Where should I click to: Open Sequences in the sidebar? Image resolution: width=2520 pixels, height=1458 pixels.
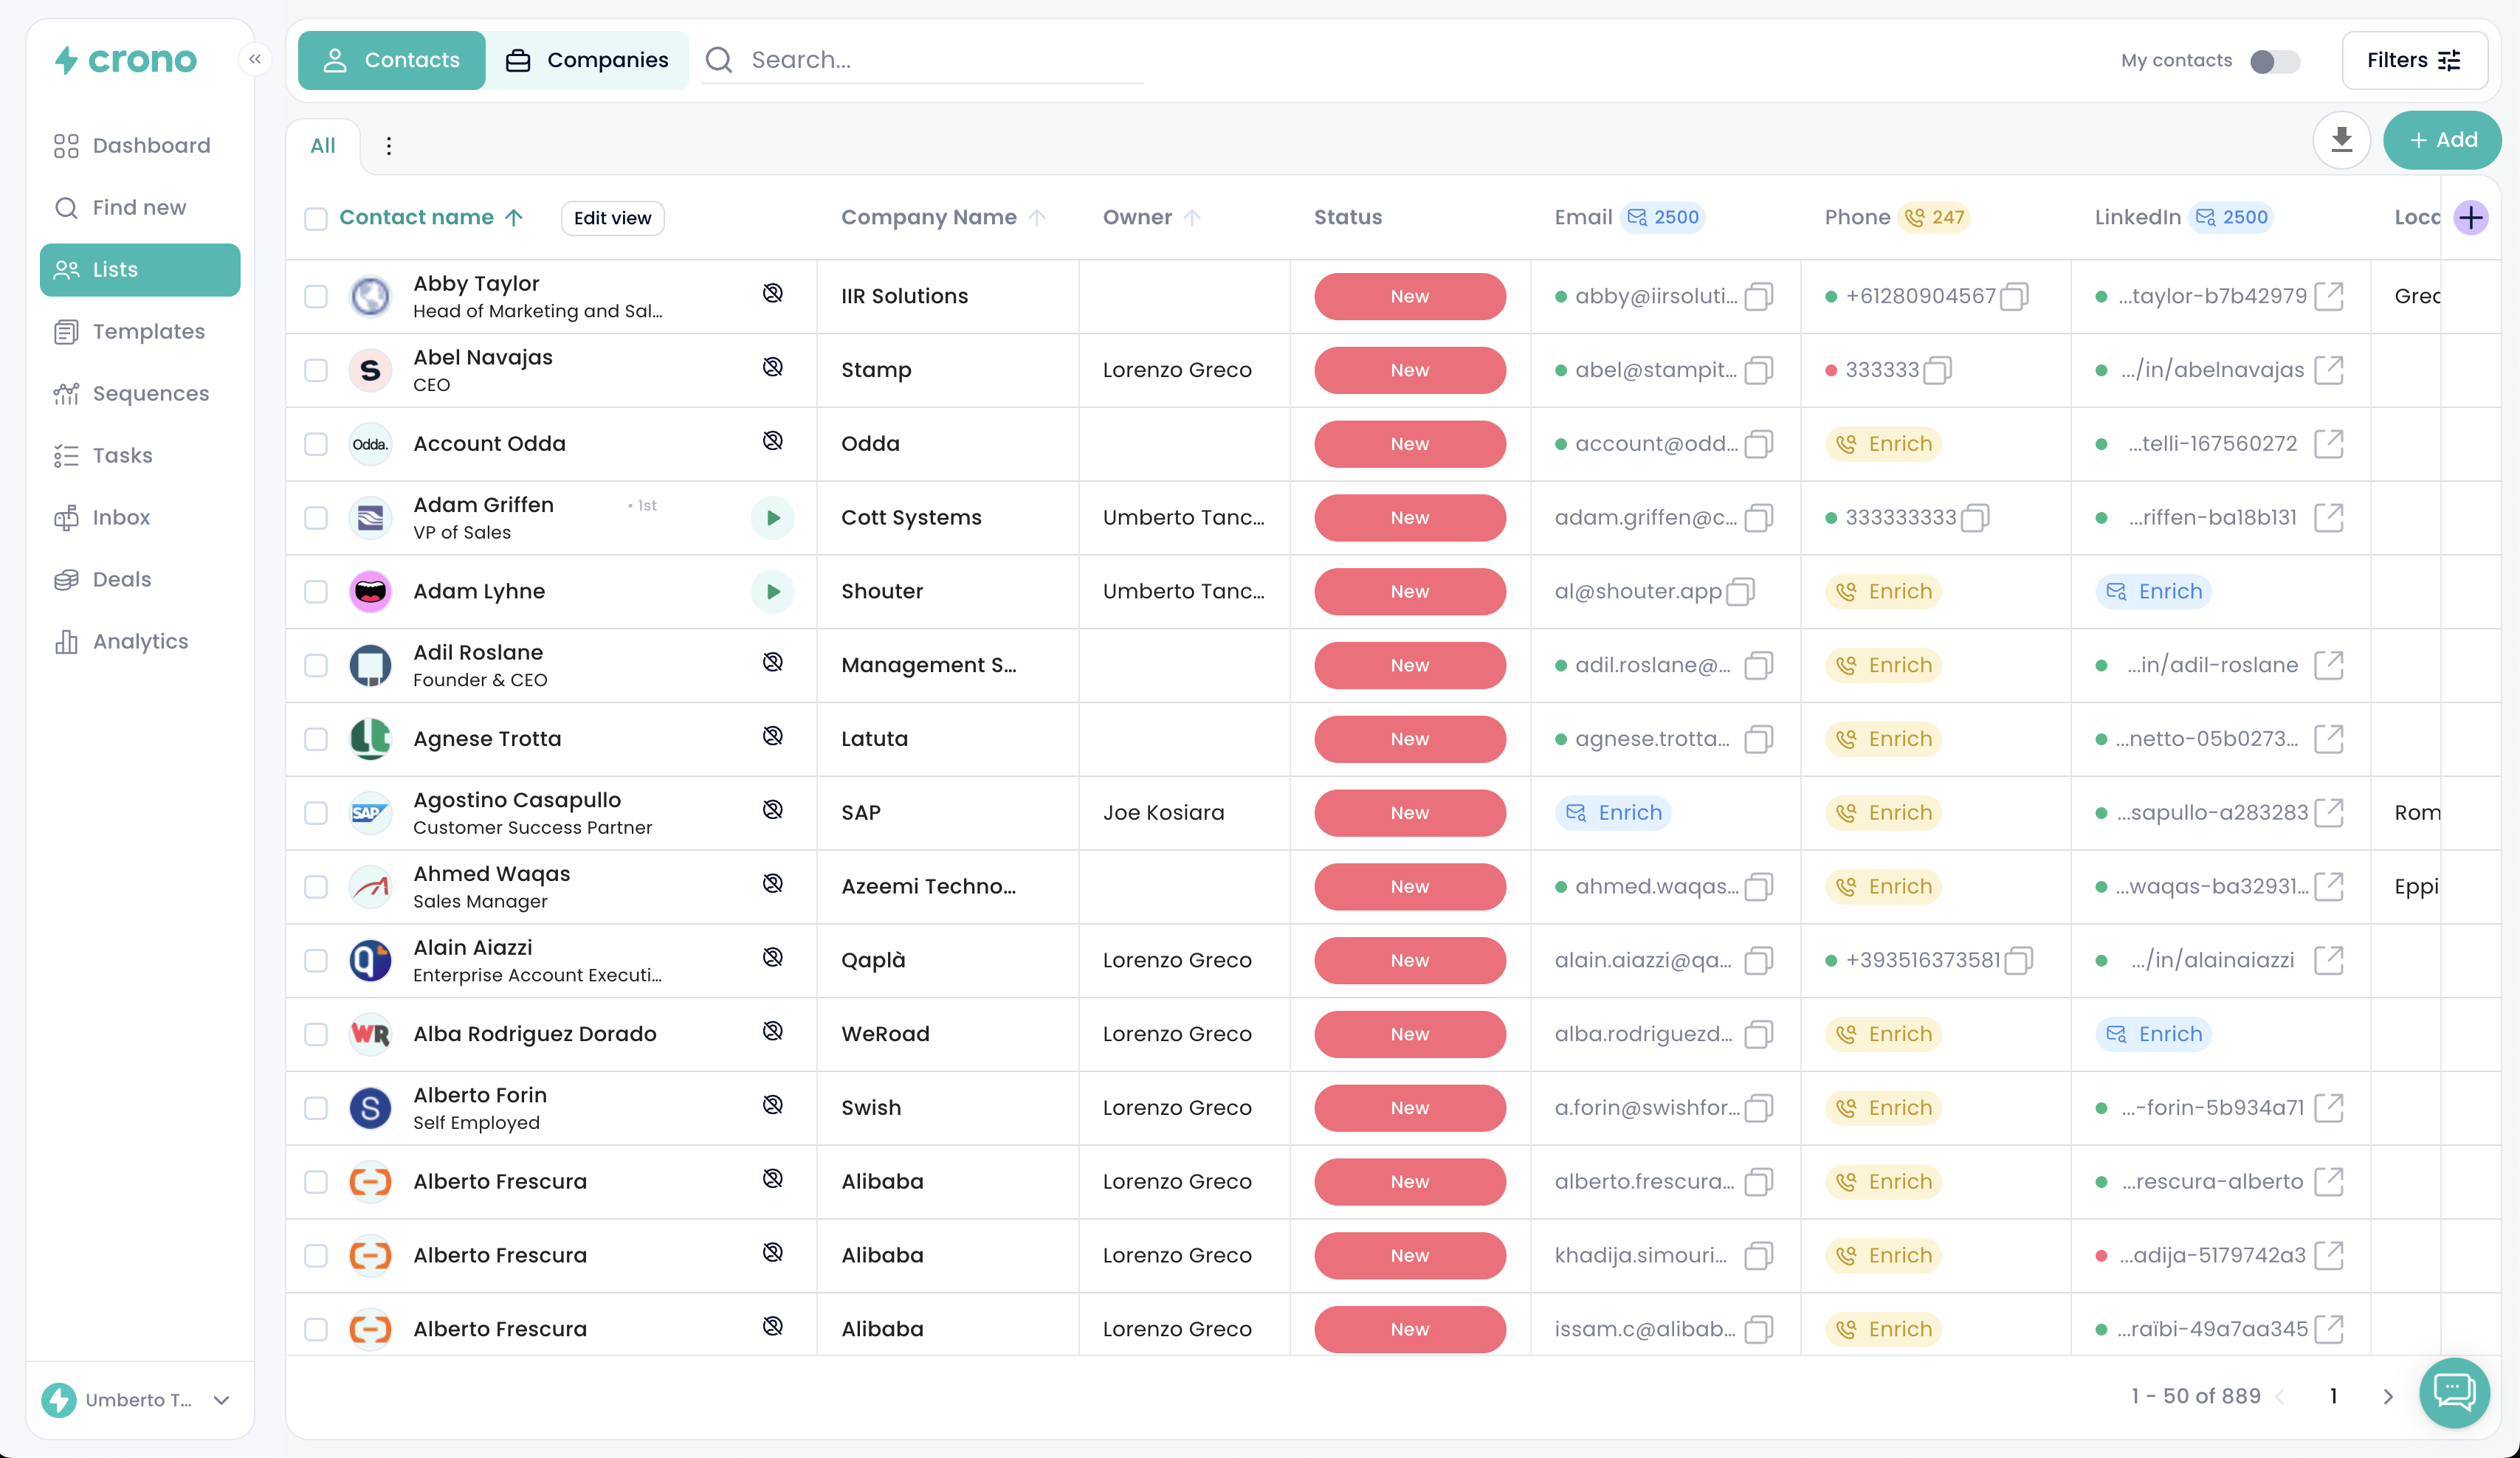pyautogui.click(x=150, y=394)
